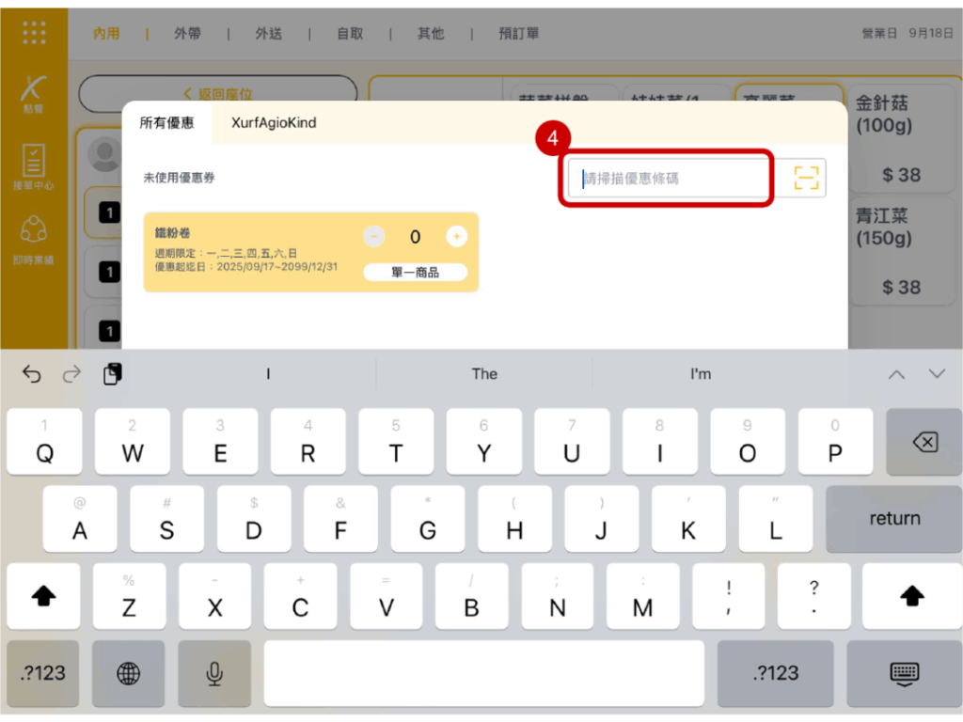The height and width of the screenshot is (722, 963).
Task: Switch to the XurfAgioKind tab
Action: click(x=274, y=123)
